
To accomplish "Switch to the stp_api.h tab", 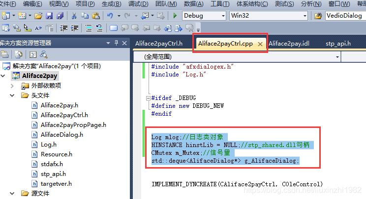I will 338,44.
